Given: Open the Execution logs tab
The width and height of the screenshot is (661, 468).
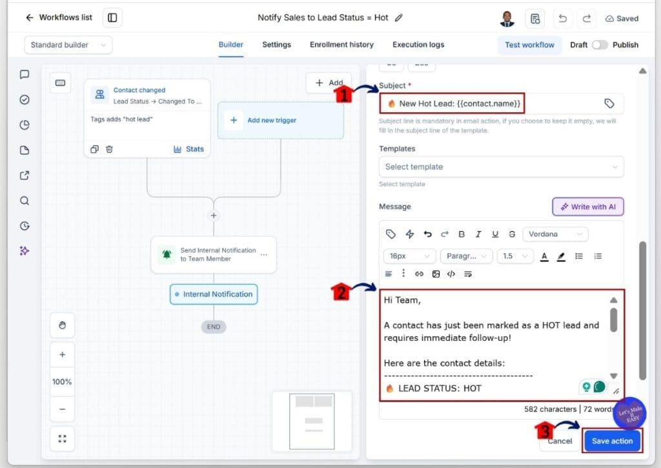Looking at the screenshot, I should [x=418, y=45].
